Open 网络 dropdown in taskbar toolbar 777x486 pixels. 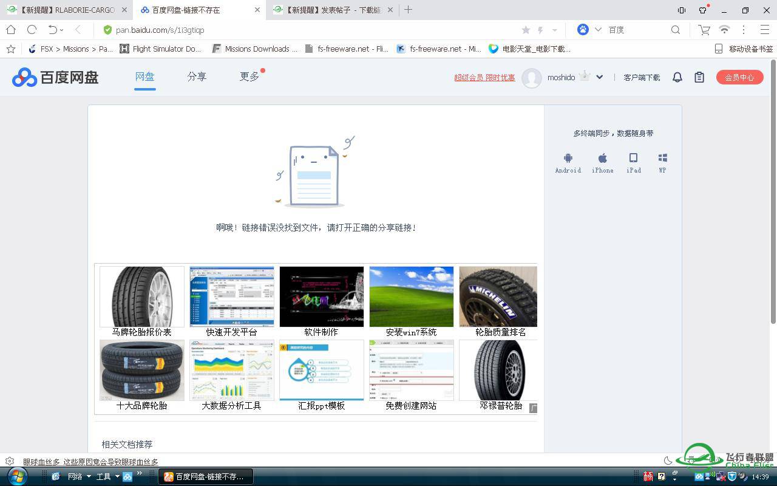tap(79, 476)
